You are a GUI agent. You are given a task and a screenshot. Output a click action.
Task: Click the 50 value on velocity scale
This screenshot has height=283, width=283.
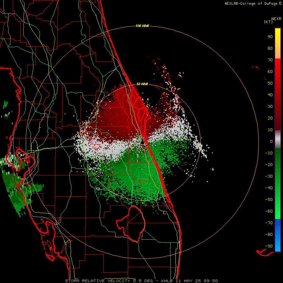coord(270,83)
